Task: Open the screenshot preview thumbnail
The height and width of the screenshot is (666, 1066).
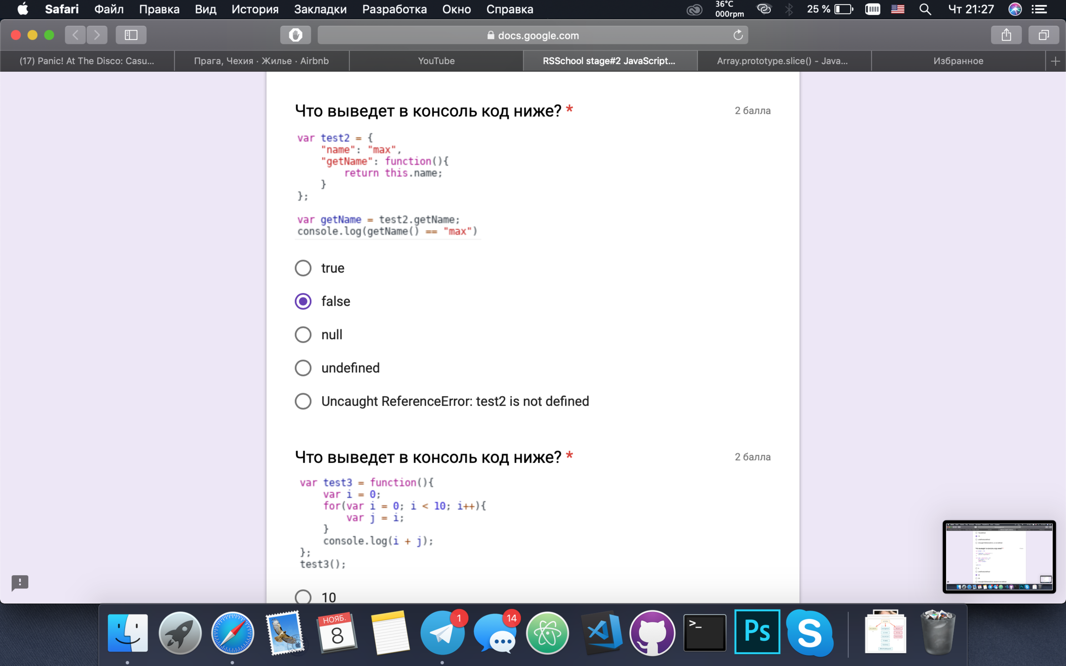Action: click(x=998, y=556)
